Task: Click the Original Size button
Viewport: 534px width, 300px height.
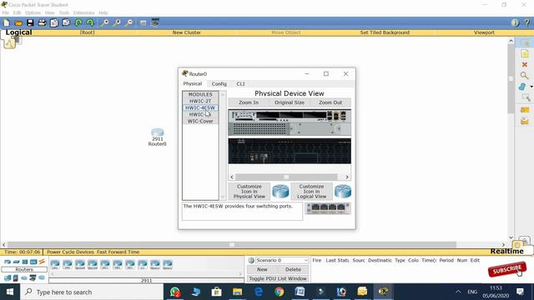Action: [290, 102]
